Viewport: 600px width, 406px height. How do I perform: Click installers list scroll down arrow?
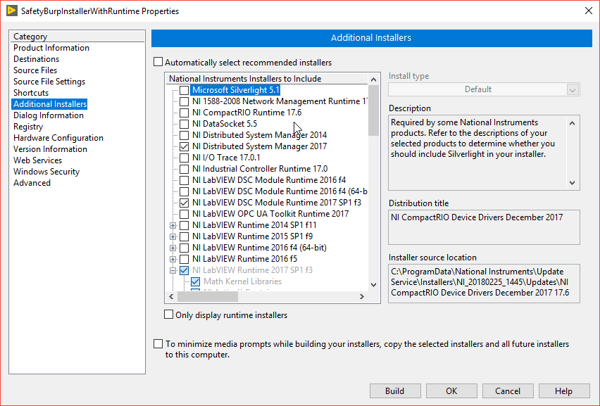373,285
